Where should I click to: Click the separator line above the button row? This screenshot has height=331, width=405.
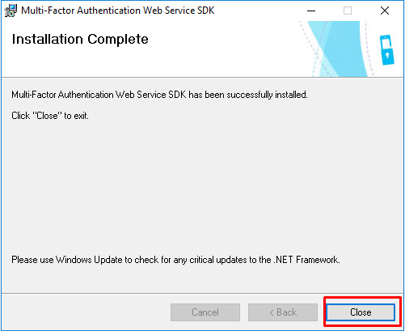pyautogui.click(x=202, y=293)
